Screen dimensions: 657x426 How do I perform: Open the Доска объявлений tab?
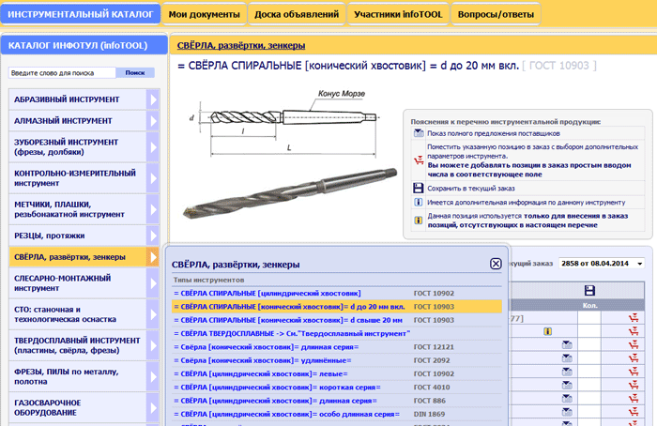point(298,13)
